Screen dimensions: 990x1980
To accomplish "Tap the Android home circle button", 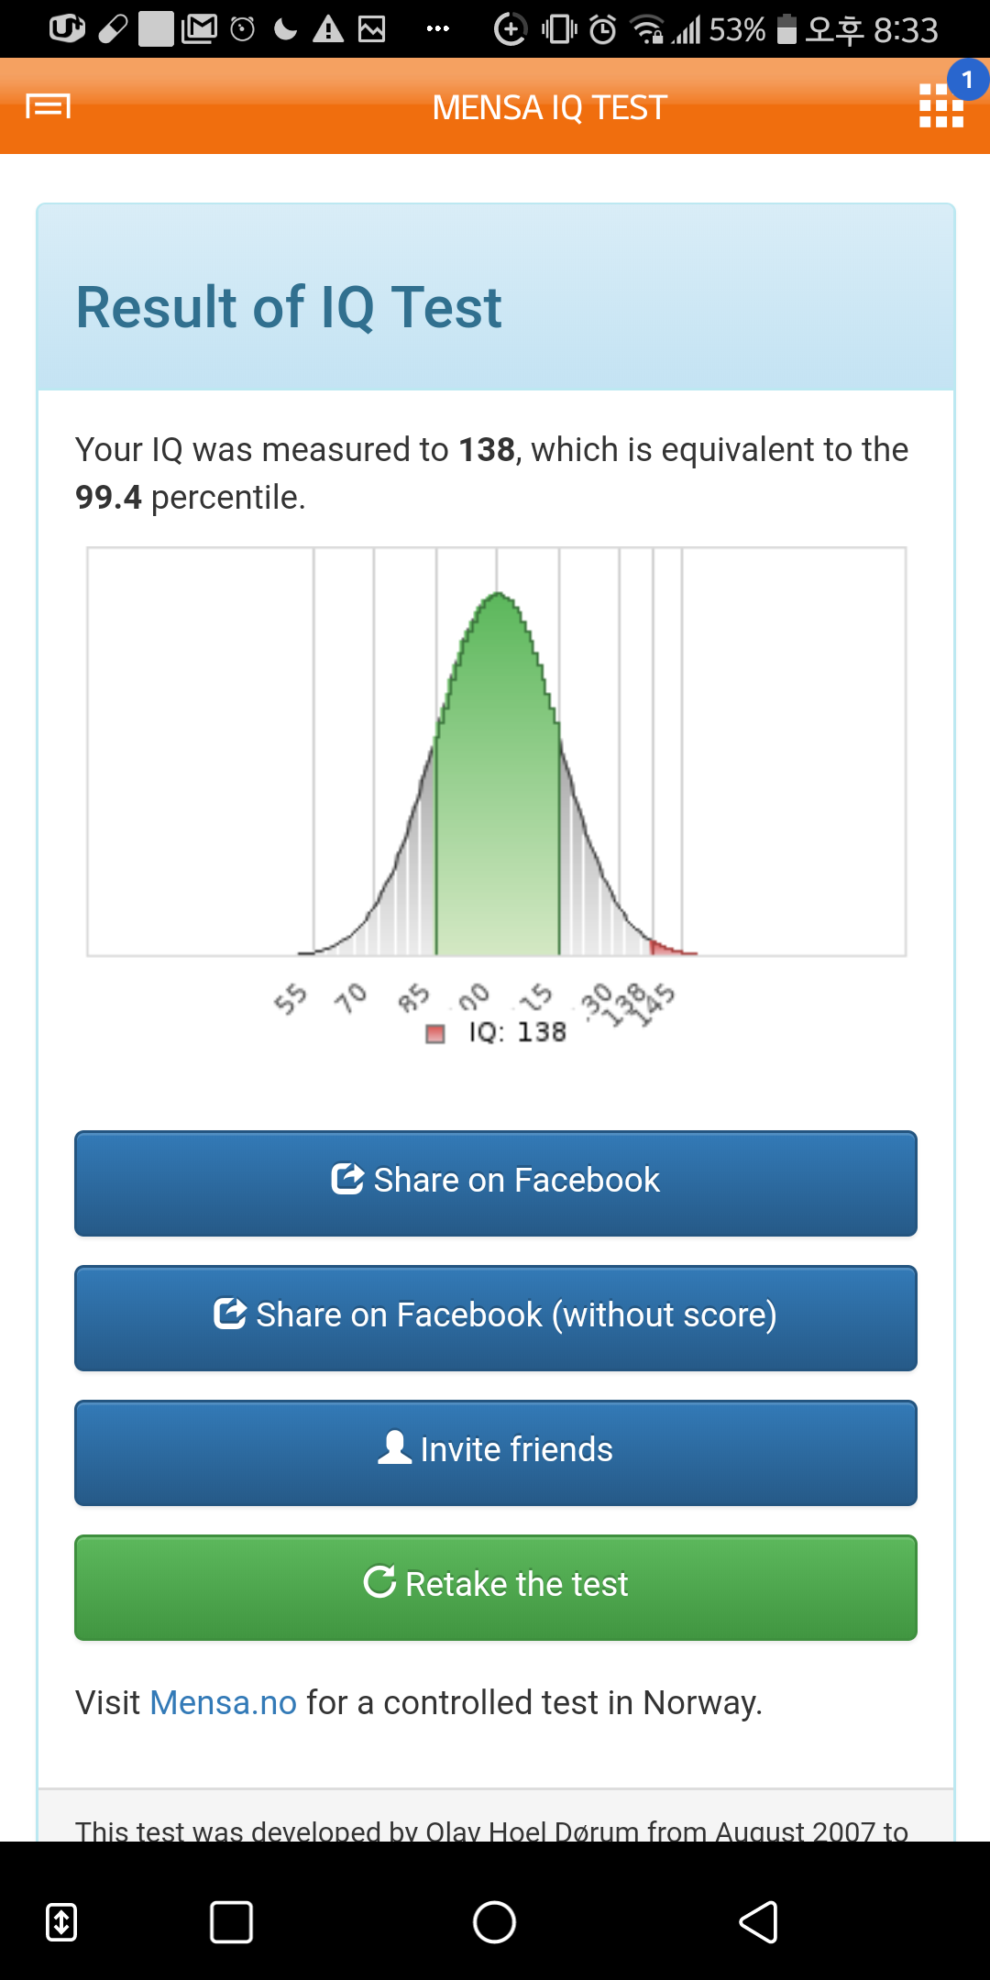I will click(494, 1921).
